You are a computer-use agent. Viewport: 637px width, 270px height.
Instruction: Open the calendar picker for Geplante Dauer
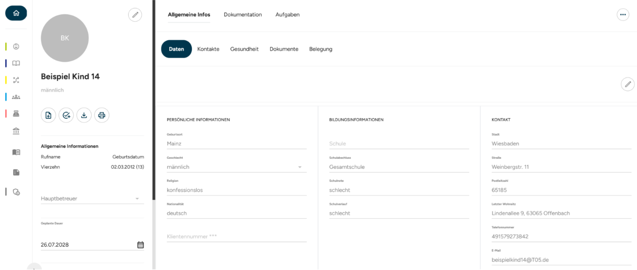(140, 245)
